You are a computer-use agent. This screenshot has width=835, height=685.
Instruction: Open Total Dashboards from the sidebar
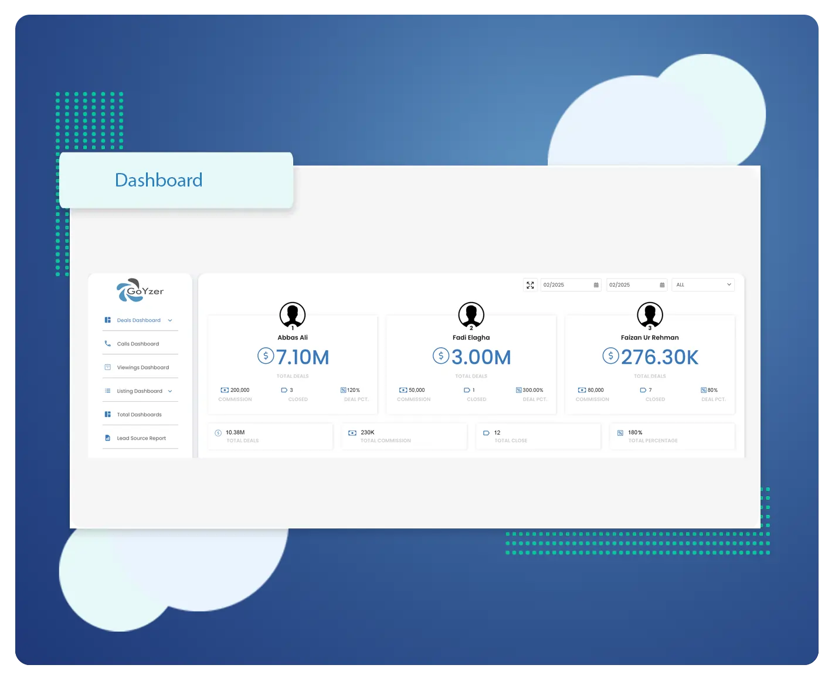[x=139, y=415]
